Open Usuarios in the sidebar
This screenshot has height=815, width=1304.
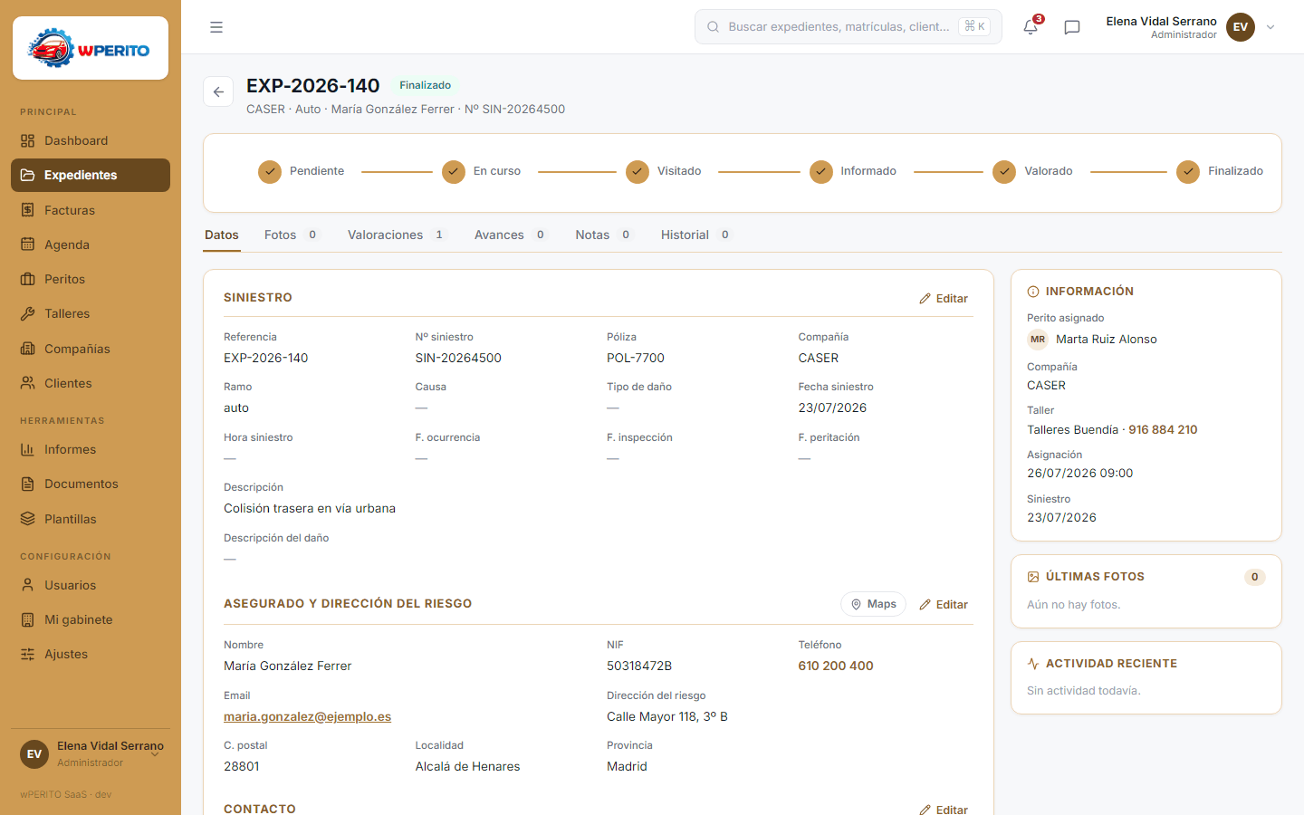(x=91, y=585)
